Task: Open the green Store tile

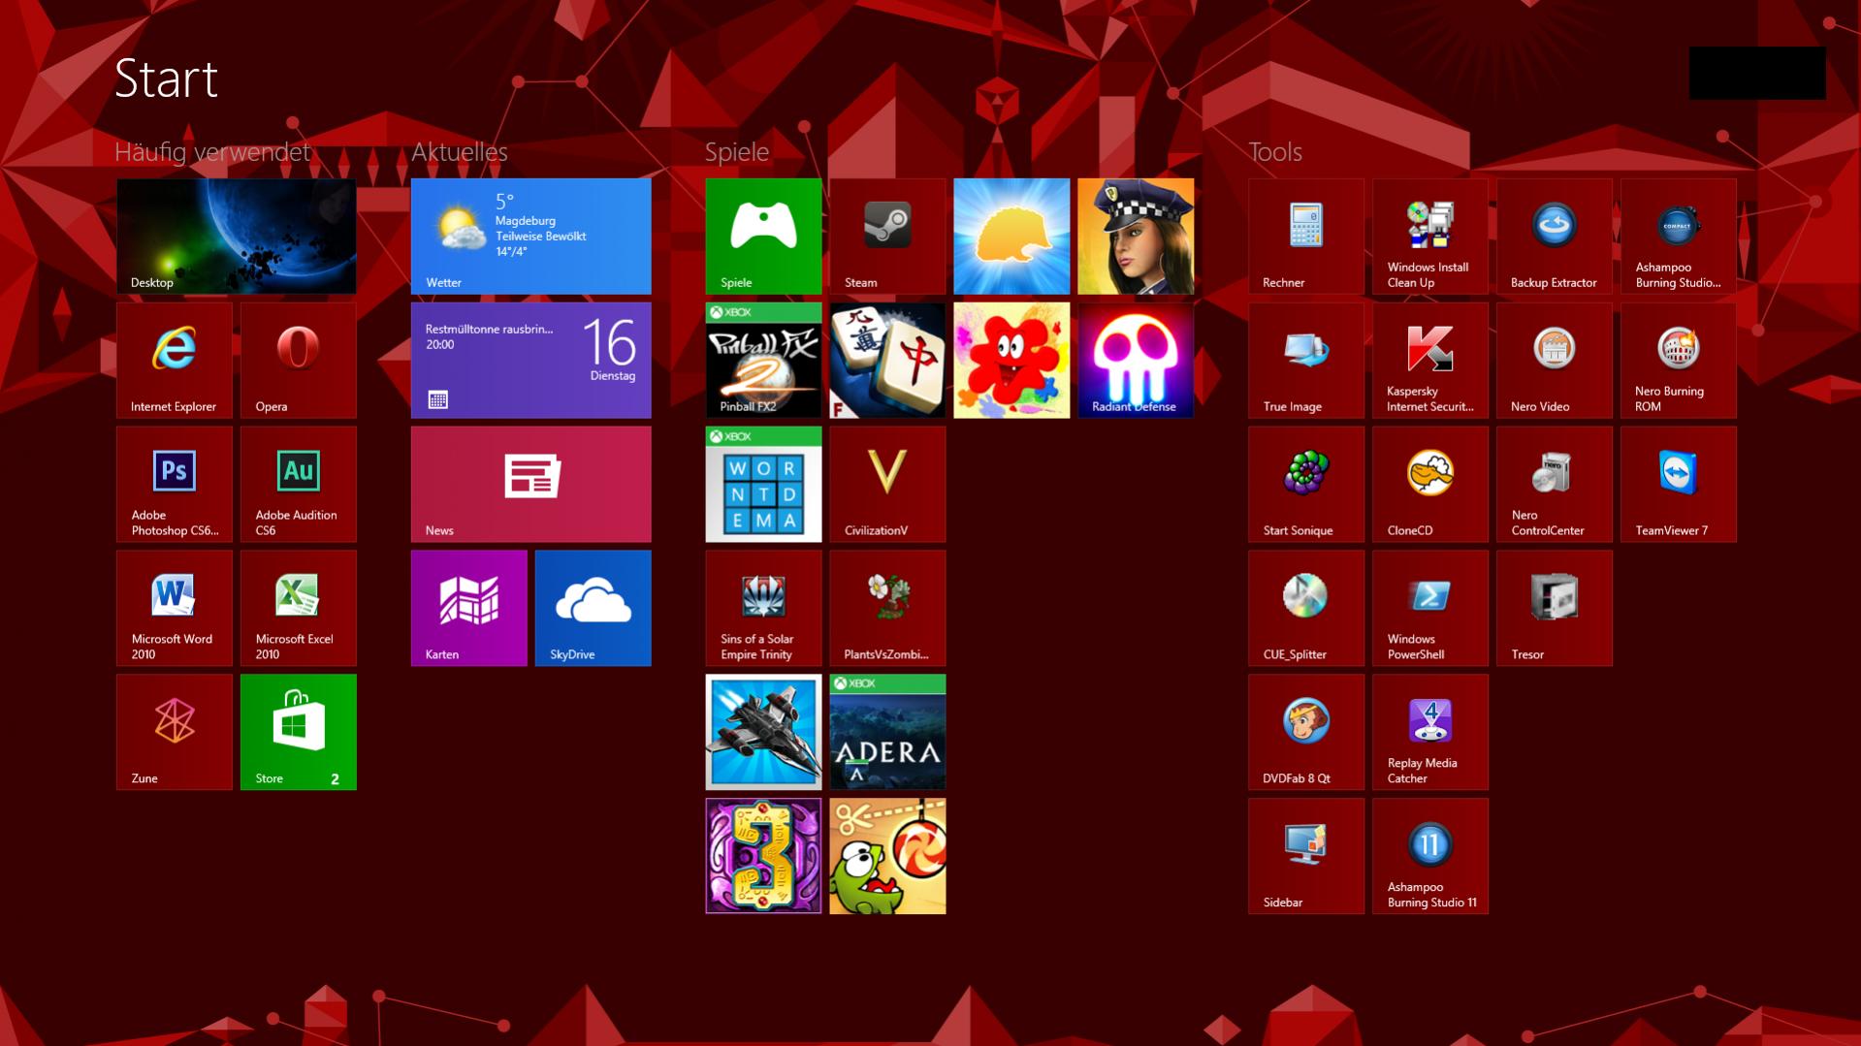Action: 299,732
